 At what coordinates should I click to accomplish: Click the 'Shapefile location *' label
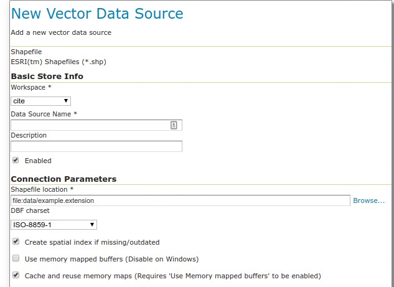(42, 189)
